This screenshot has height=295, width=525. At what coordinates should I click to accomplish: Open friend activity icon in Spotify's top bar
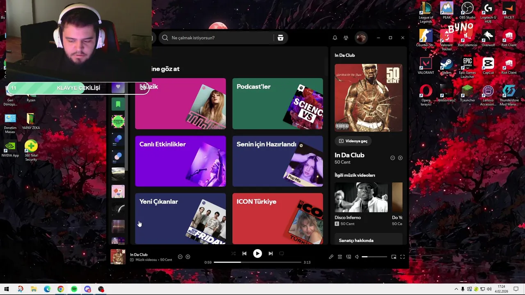coord(346,38)
